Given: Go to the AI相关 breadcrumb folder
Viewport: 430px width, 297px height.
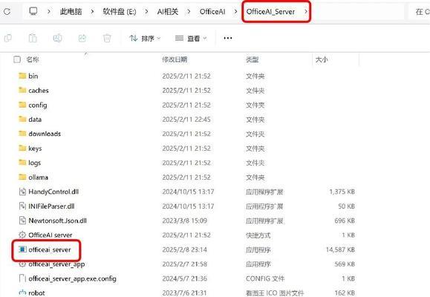Looking at the screenshot, I should [x=168, y=12].
